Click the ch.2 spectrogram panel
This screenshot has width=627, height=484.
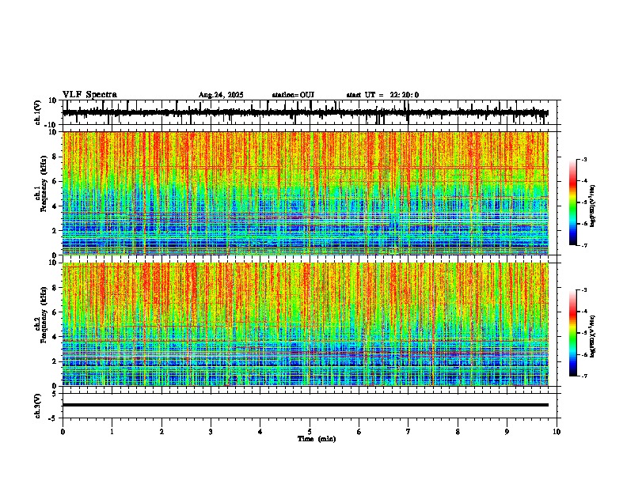(x=306, y=324)
